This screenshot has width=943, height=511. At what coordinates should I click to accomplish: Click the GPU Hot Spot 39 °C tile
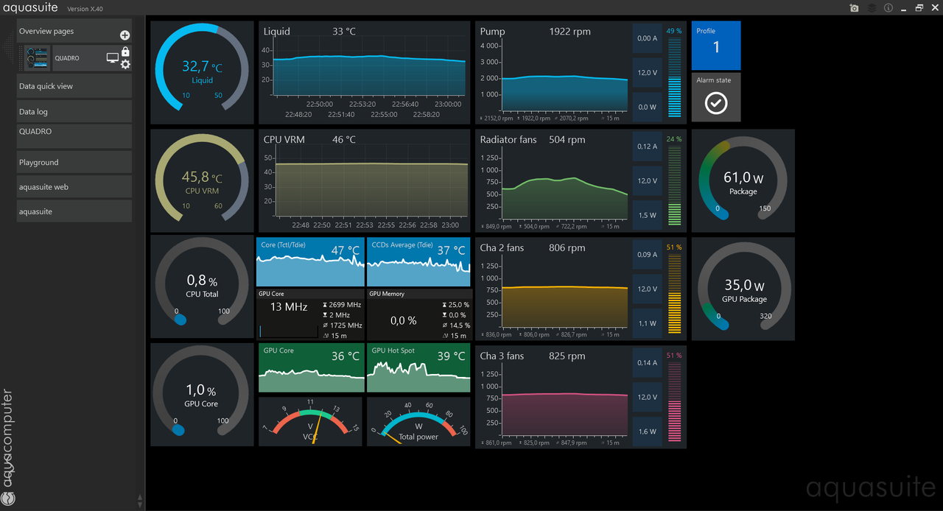point(418,369)
